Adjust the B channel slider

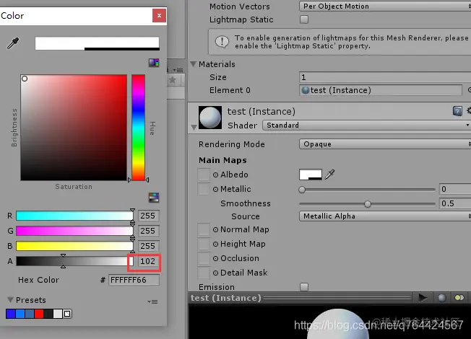tap(74, 246)
